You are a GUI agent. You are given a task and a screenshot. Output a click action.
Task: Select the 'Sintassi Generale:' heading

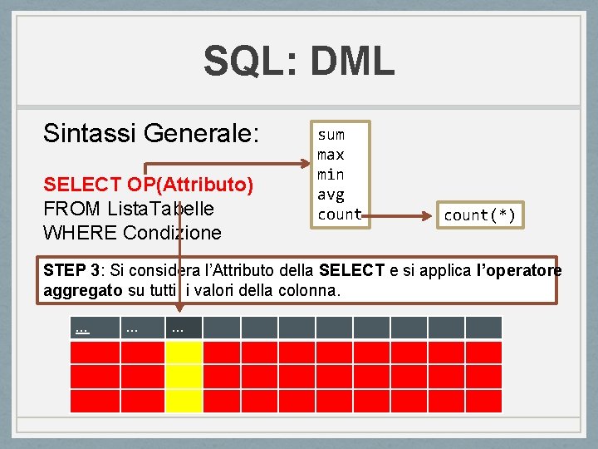point(151,133)
